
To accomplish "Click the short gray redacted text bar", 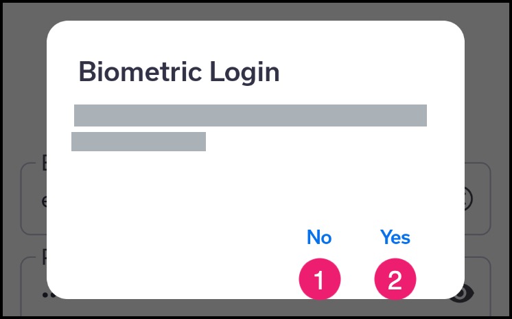I will click(x=139, y=142).
